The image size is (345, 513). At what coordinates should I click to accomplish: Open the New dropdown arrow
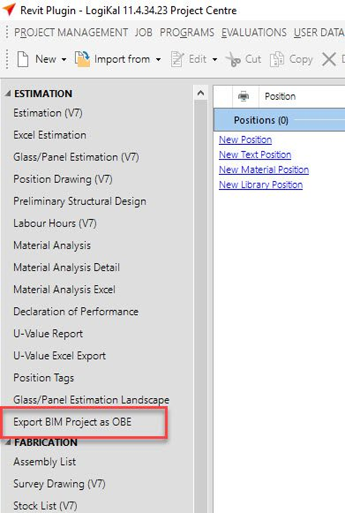pos(64,59)
